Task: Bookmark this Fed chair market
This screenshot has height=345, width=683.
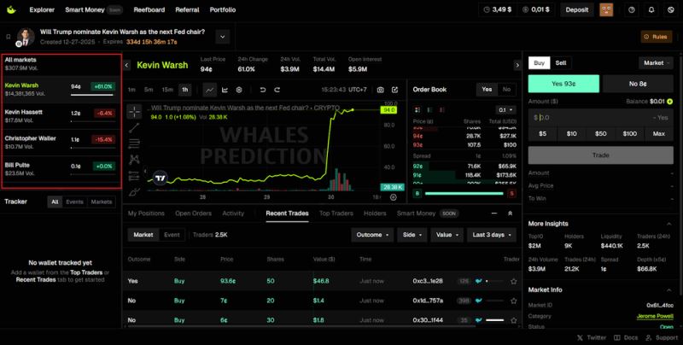Action: click(x=9, y=37)
